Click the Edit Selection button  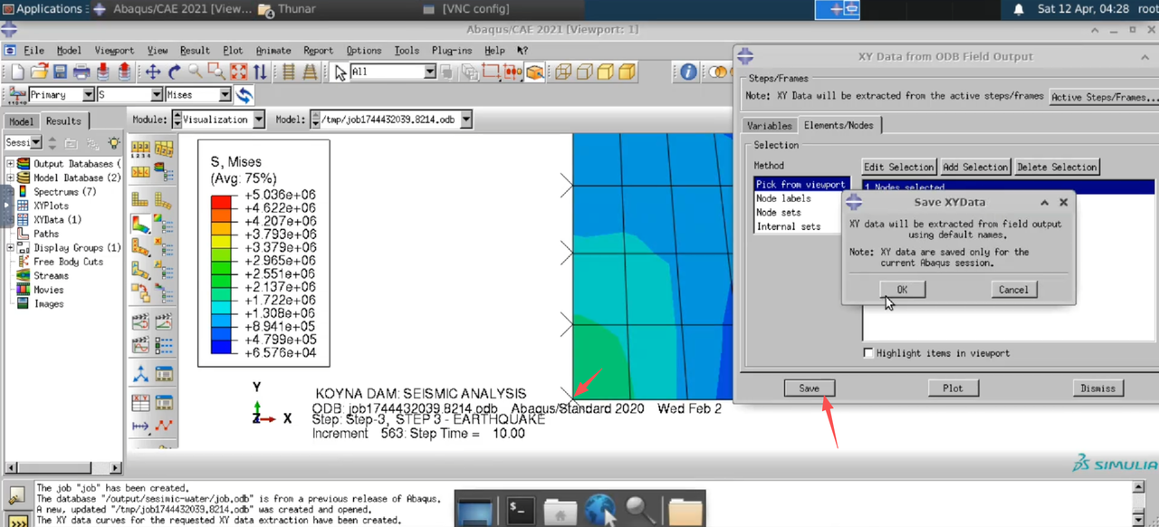click(898, 167)
